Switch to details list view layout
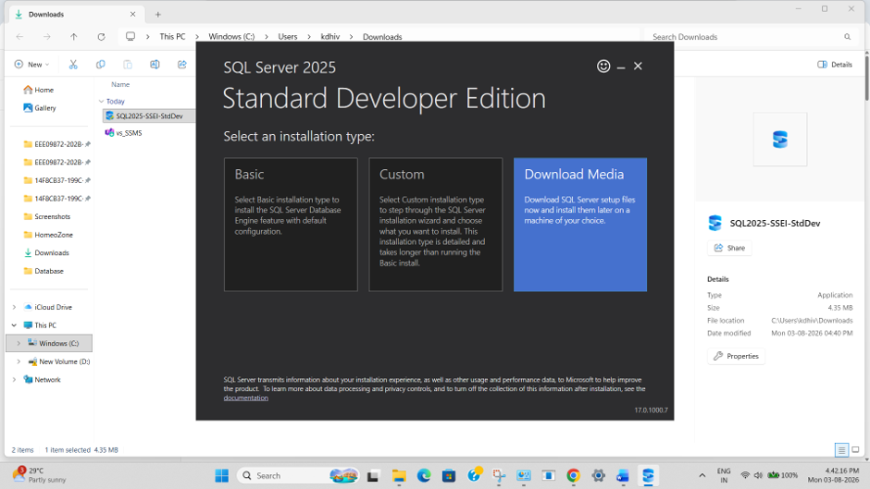The height and width of the screenshot is (489, 870). [x=841, y=449]
